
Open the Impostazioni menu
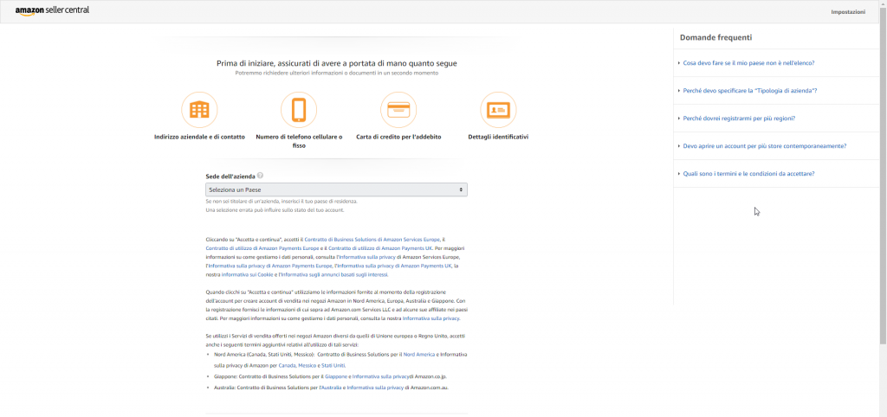coord(847,12)
